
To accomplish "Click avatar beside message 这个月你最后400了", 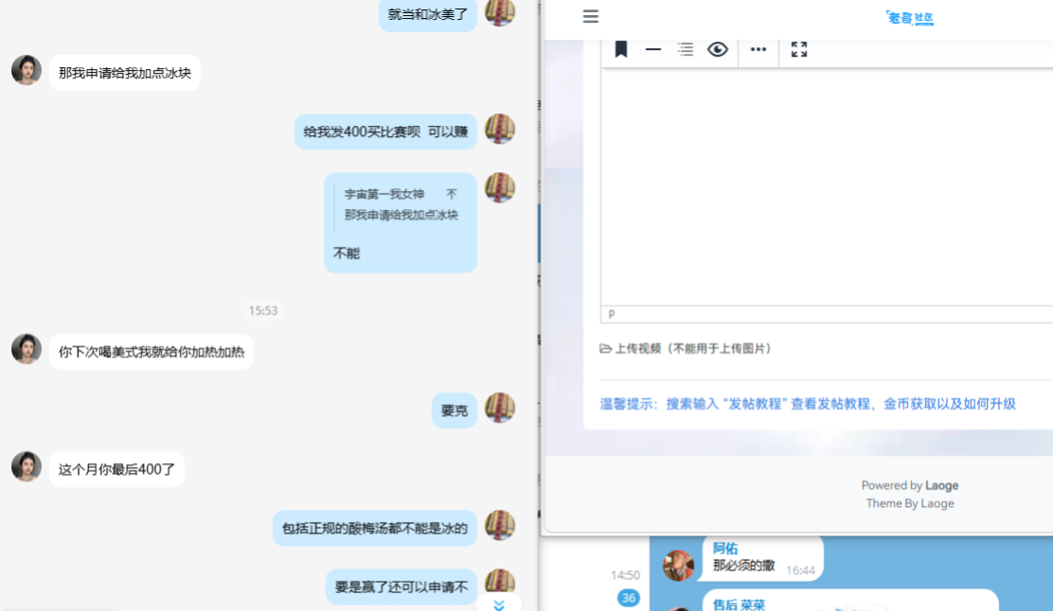I will coord(27,466).
